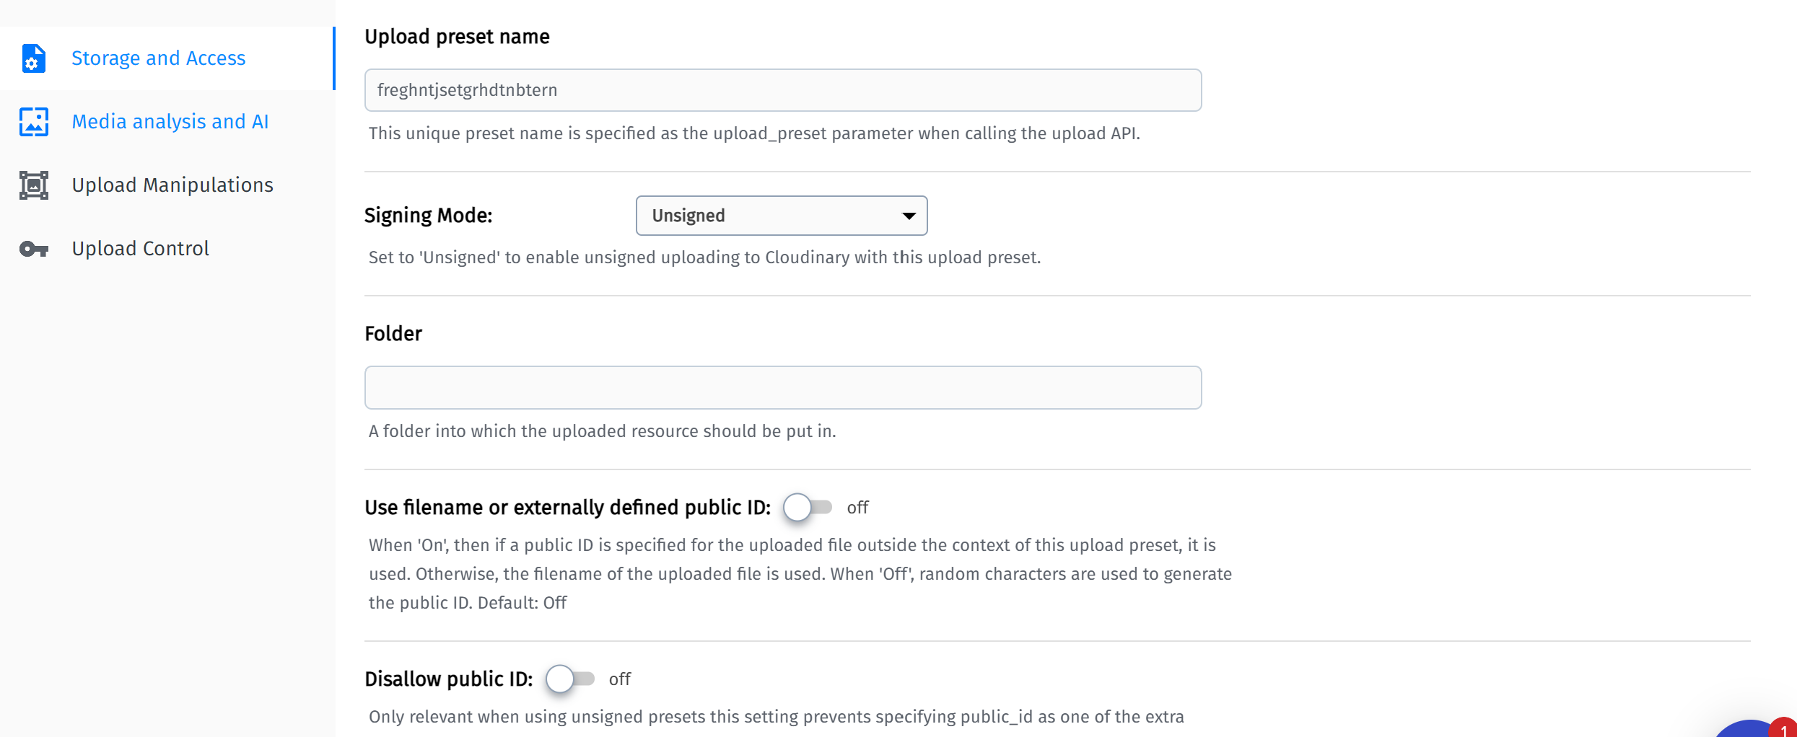This screenshot has height=737, width=1797.
Task: Toggle the Disallow public ID switch
Action: pos(569,679)
